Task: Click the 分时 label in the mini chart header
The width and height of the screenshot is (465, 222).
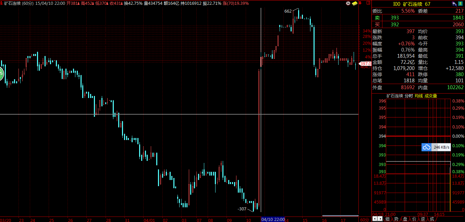Action: click(x=409, y=96)
